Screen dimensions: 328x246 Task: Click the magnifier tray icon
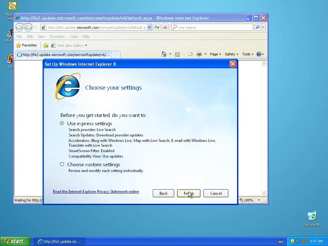tap(304, 242)
